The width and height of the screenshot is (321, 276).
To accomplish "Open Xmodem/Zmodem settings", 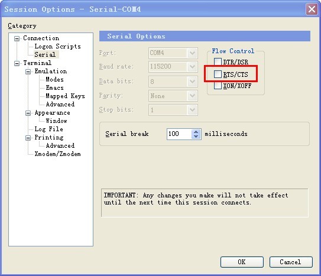I will tap(57, 154).
